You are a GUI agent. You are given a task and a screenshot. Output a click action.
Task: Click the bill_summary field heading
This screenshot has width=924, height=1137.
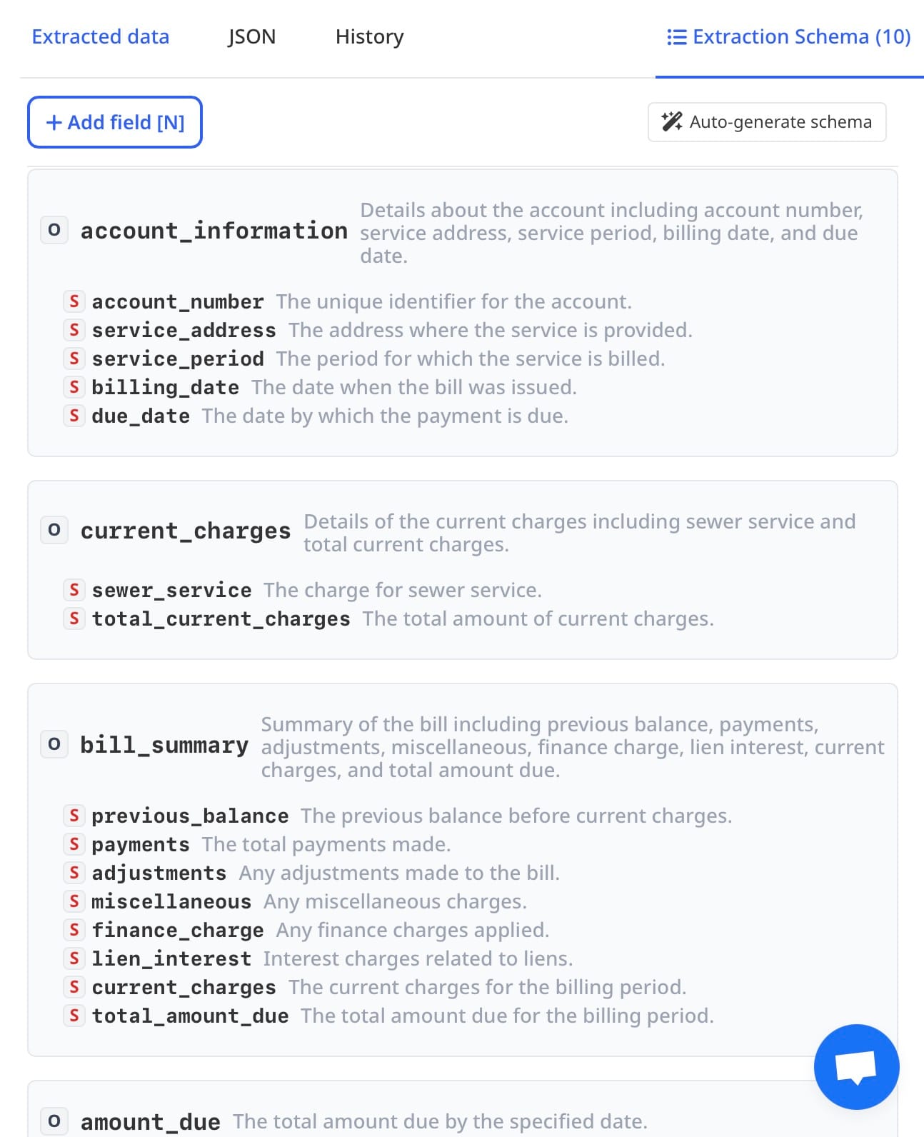[164, 745]
